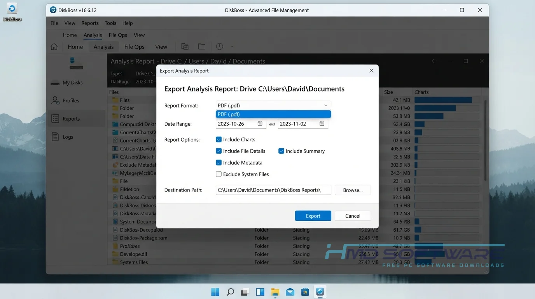Open the Tools menu
Image resolution: width=535 pixels, height=299 pixels.
110,23
